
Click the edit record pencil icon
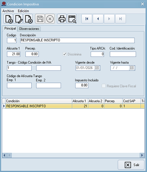pyautogui.click(x=18, y=19)
